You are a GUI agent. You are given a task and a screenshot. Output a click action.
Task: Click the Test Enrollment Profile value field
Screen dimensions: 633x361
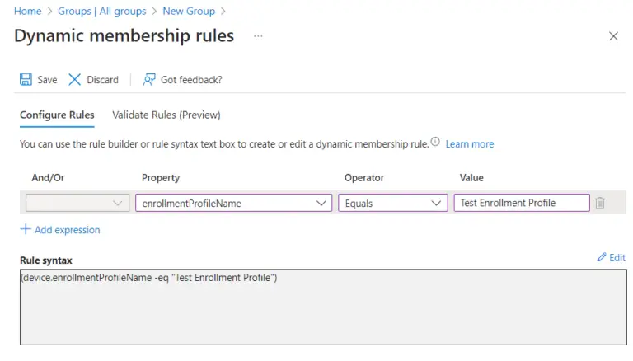pos(521,203)
